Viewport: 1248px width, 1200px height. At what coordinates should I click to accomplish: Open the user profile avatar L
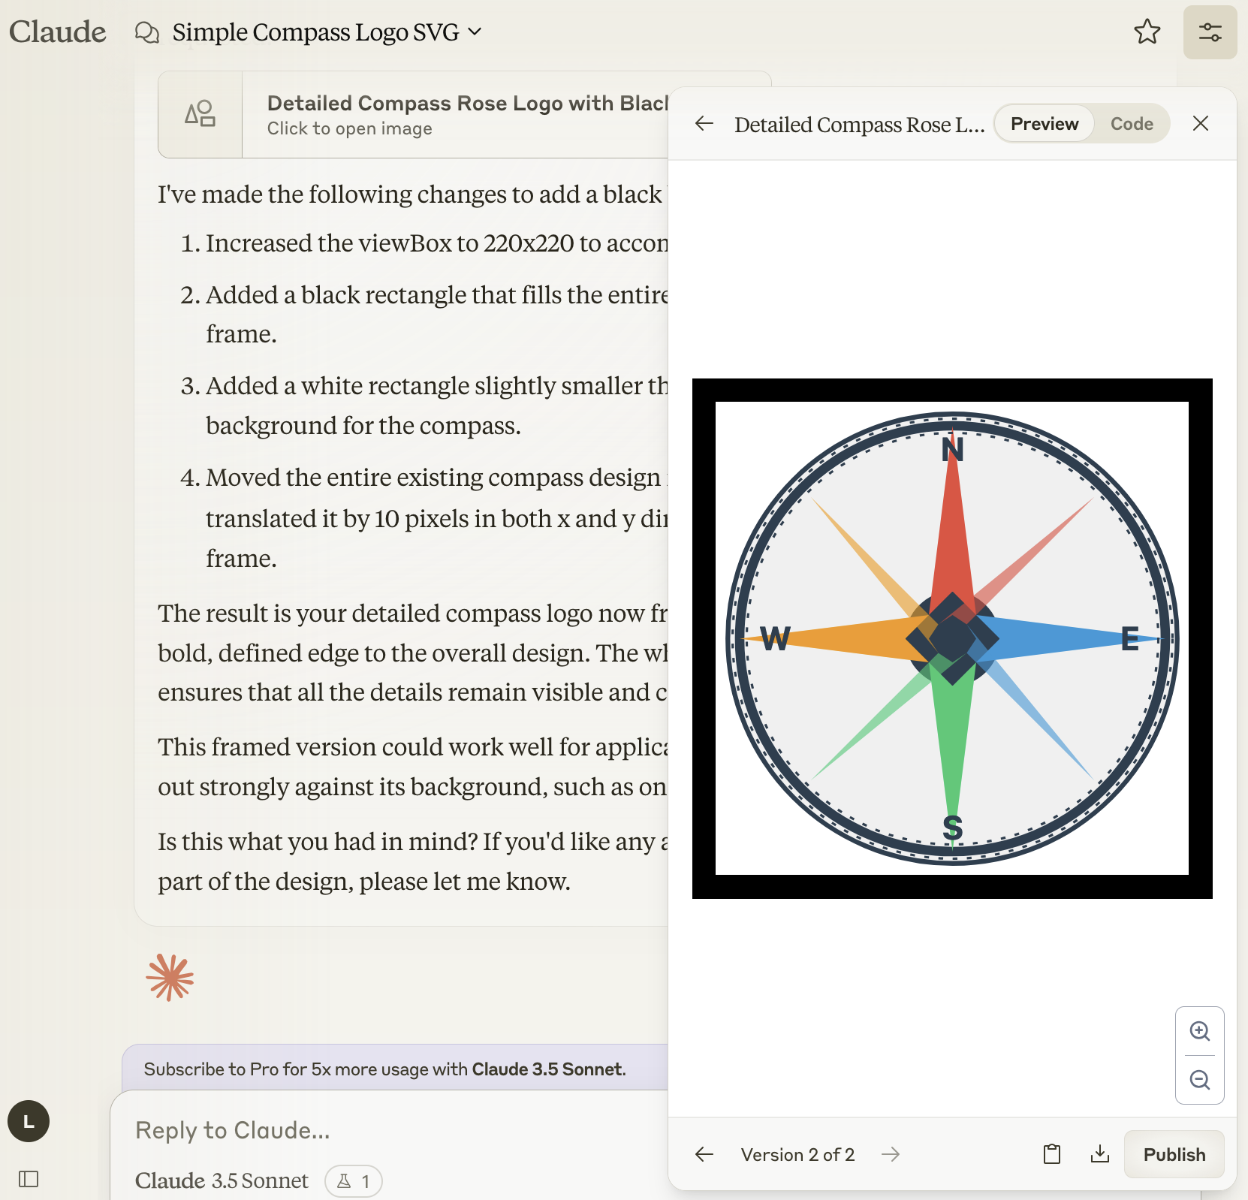pos(29,1121)
